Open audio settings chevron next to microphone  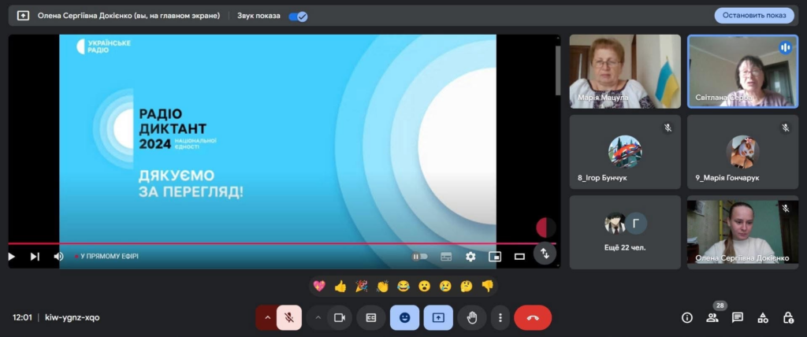click(x=267, y=317)
